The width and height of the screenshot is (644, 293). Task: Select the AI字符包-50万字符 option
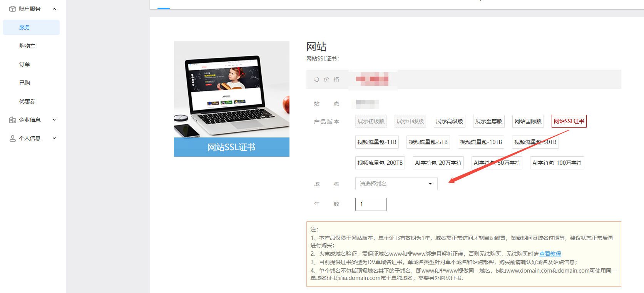point(497,163)
